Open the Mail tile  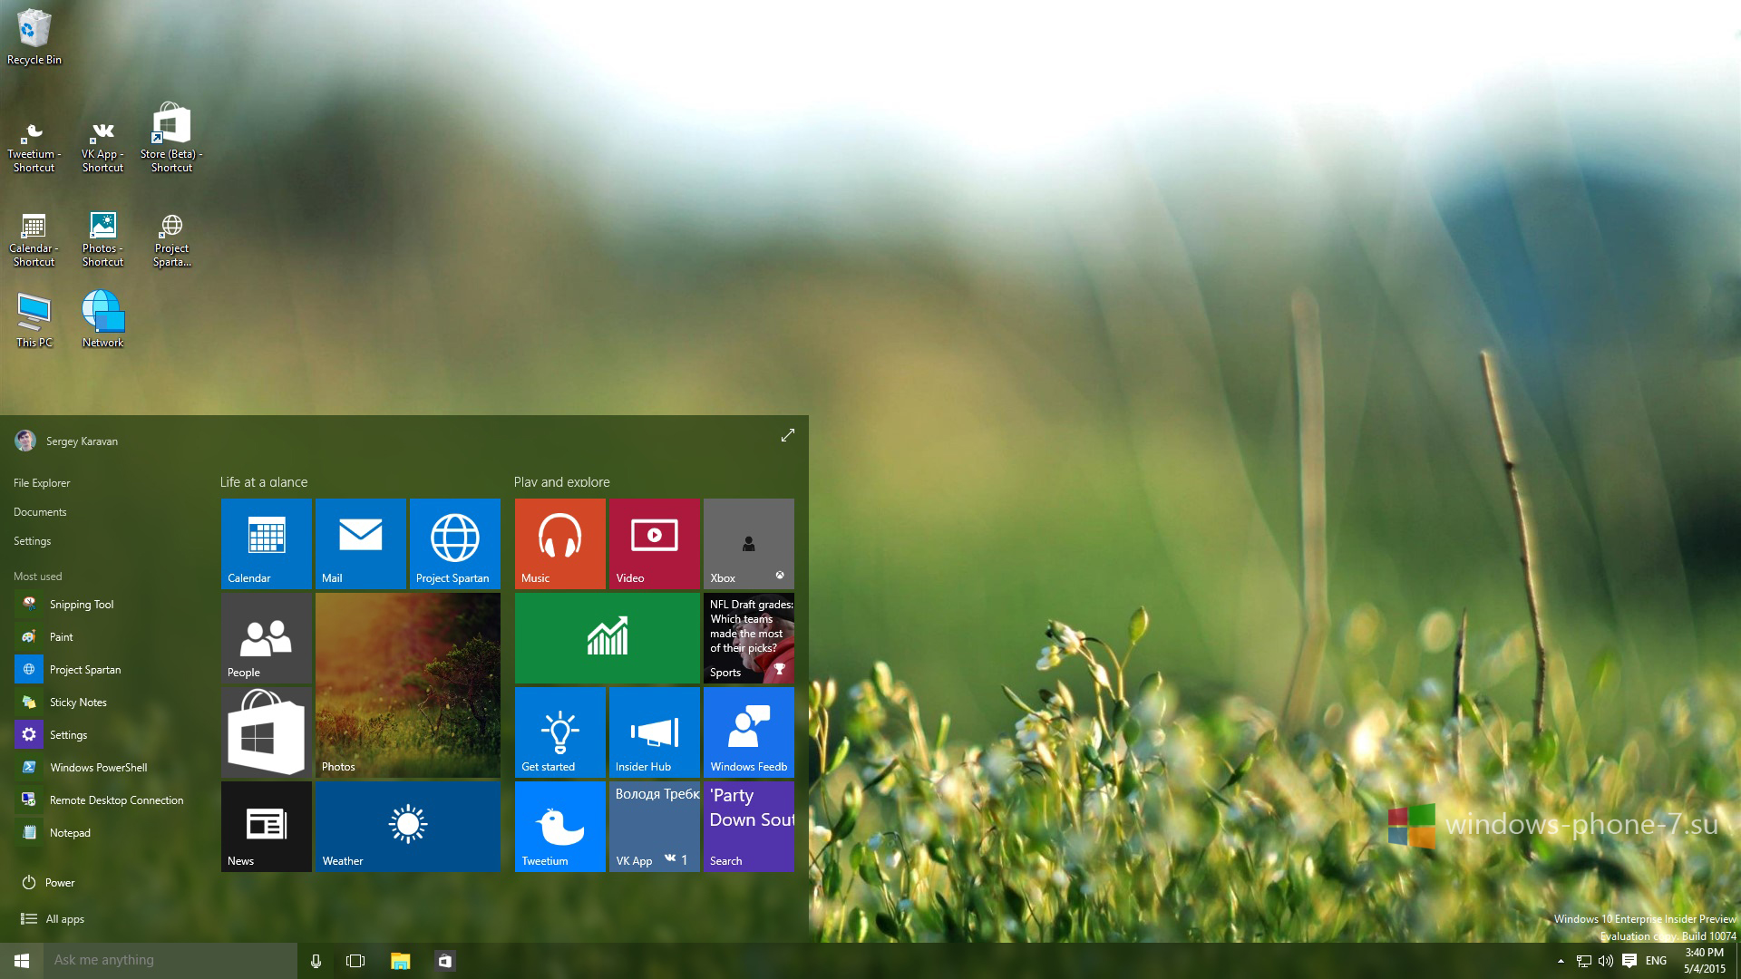point(359,543)
